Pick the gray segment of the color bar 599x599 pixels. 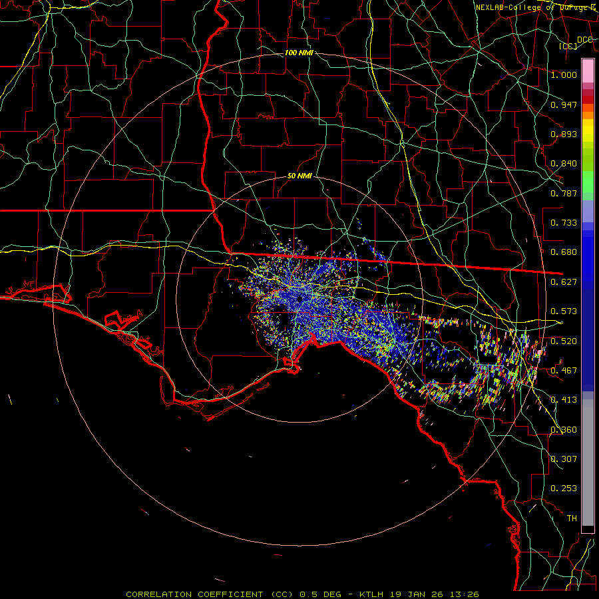click(x=588, y=463)
